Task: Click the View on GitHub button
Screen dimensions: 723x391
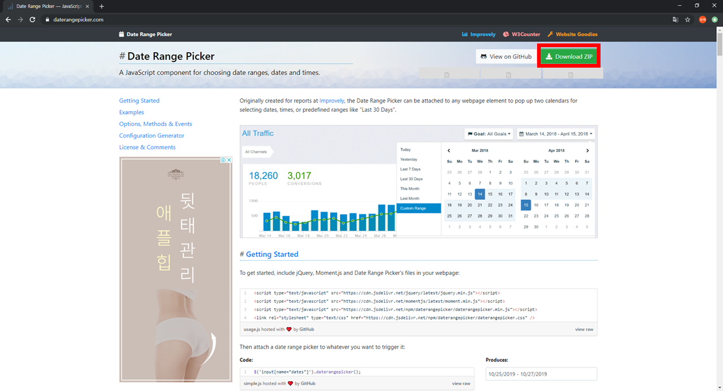Action: coord(506,56)
